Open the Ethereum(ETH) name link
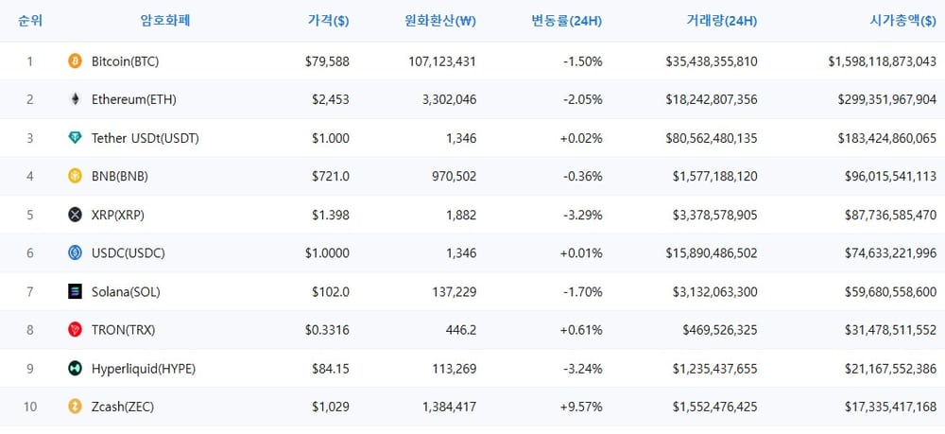Screen dimensions: 945x434 (x=134, y=100)
